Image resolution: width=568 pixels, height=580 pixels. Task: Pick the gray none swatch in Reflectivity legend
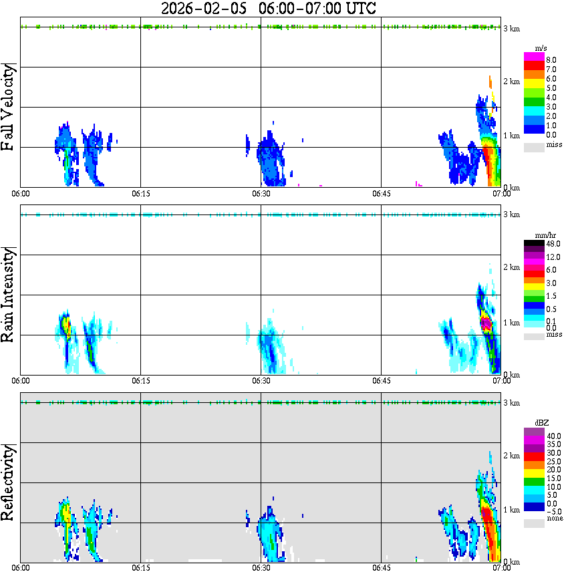[534, 523]
